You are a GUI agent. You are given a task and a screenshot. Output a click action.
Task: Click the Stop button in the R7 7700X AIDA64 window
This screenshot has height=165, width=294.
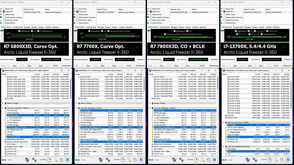[88, 66]
